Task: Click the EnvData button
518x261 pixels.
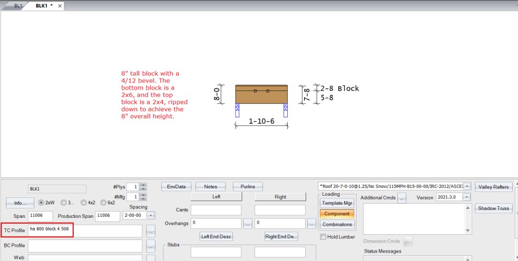Action: pyautogui.click(x=177, y=186)
